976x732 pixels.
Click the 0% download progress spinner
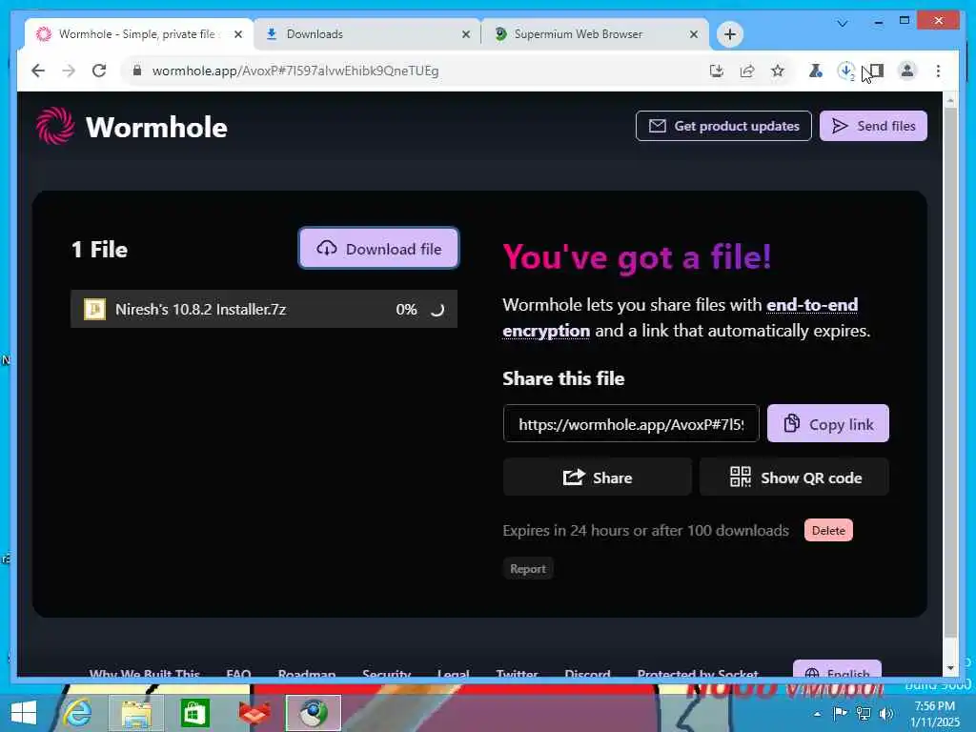pyautogui.click(x=437, y=310)
